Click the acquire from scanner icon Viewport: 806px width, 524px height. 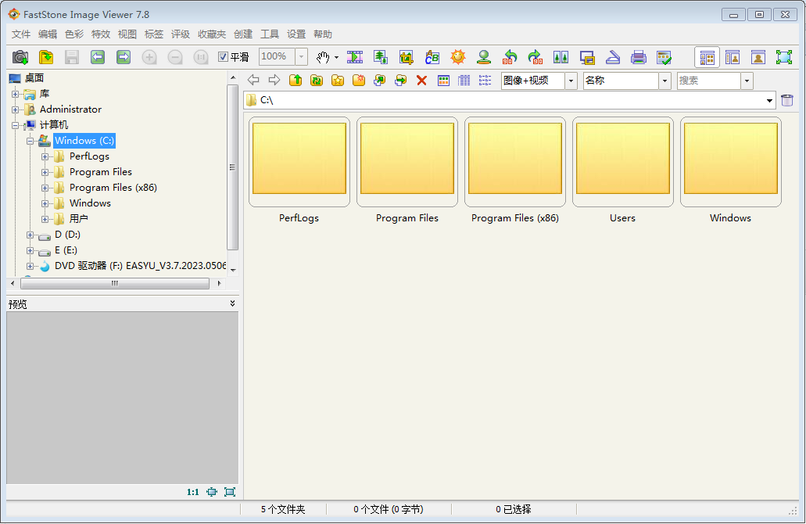[612, 57]
